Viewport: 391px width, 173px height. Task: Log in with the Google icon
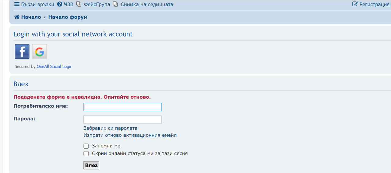coord(39,51)
